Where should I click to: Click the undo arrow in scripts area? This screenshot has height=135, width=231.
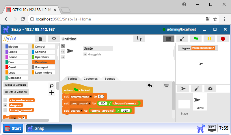(150, 85)
